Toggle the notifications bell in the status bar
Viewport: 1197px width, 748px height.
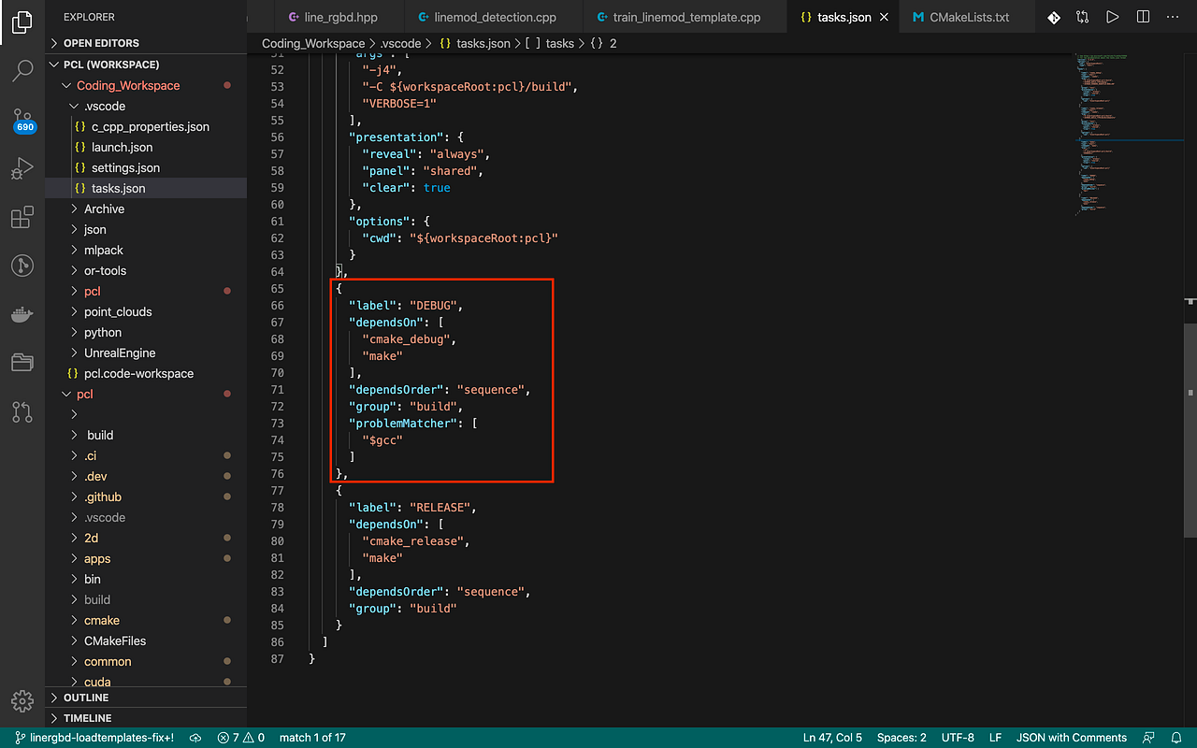[1178, 737]
